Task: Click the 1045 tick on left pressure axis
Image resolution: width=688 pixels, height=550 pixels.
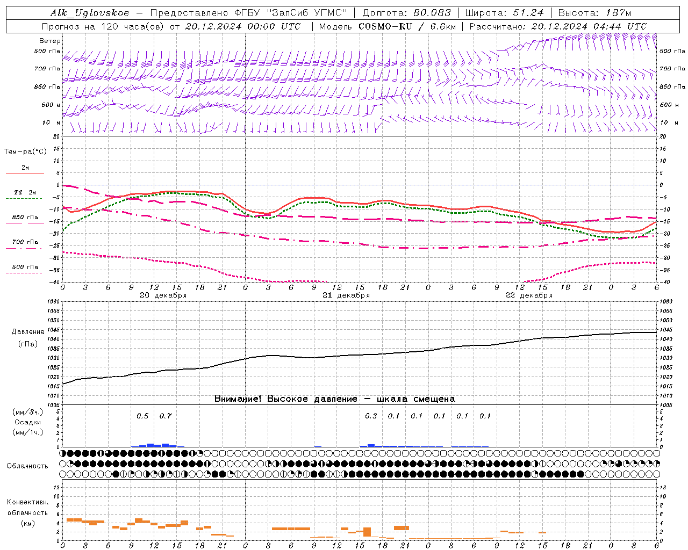Action: pos(54,330)
